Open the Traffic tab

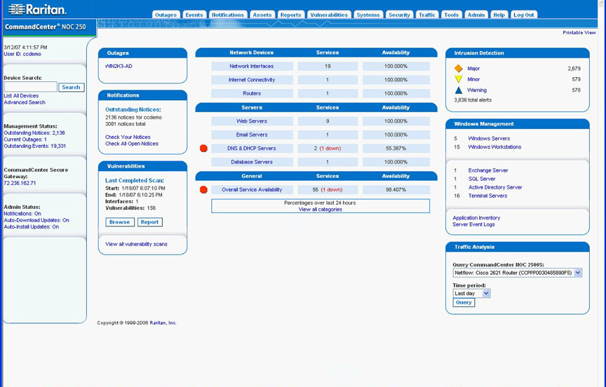click(x=427, y=15)
